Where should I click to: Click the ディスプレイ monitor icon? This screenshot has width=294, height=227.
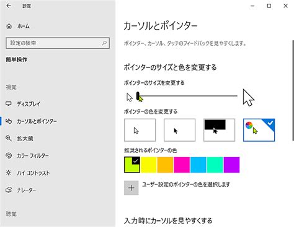coord(9,104)
